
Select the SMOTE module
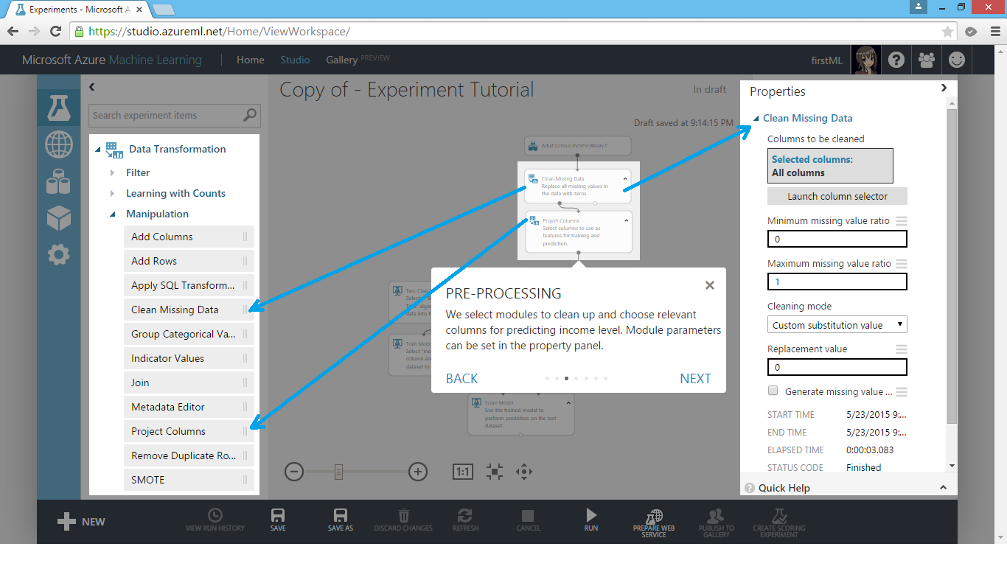tap(189, 480)
